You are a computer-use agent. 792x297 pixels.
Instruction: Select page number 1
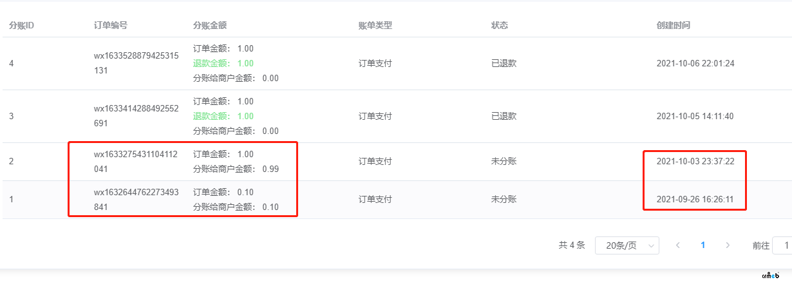[x=703, y=245]
